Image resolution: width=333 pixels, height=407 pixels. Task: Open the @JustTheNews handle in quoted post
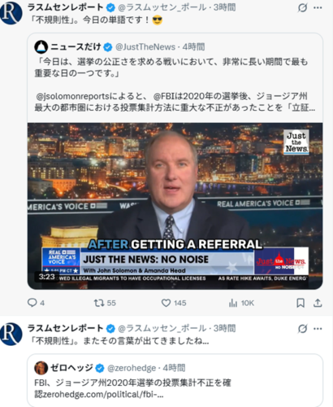[145, 47]
